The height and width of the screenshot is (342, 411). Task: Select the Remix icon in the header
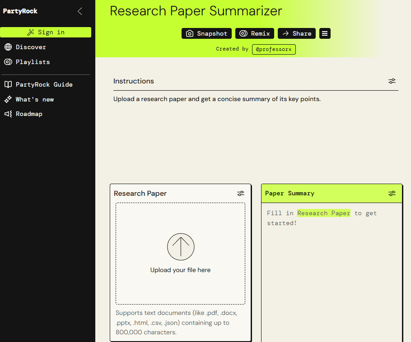click(x=242, y=33)
